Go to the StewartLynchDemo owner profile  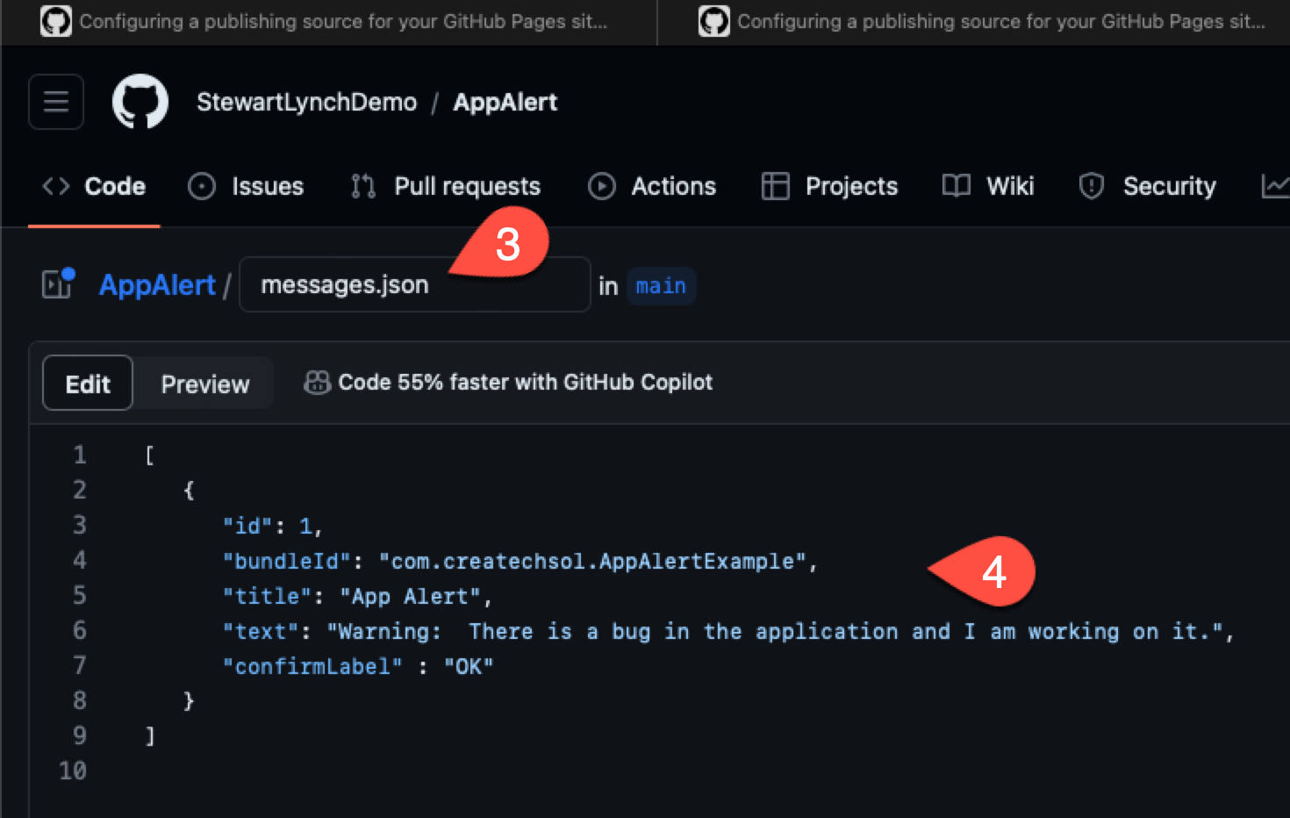pyautogui.click(x=306, y=102)
